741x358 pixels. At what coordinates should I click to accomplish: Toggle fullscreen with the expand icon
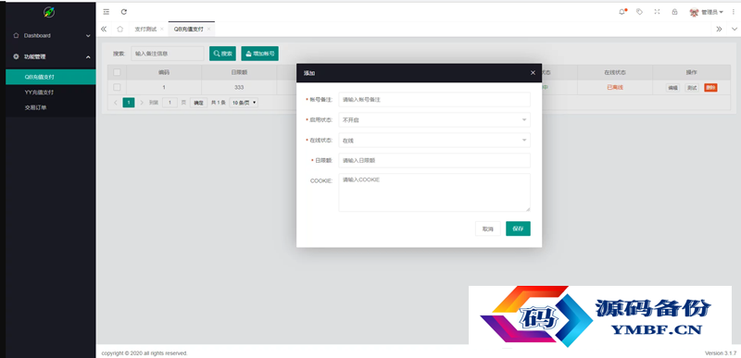point(657,12)
